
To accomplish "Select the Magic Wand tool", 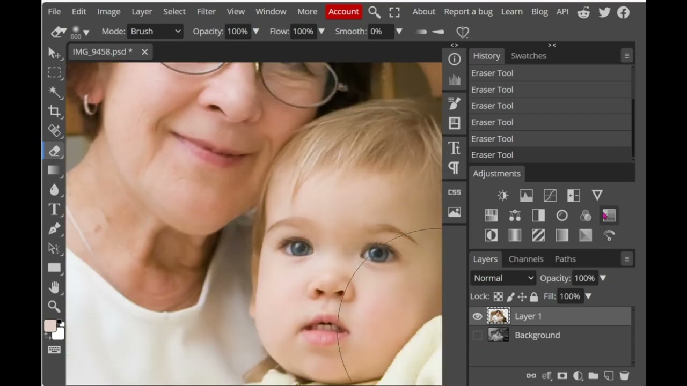I will click(54, 92).
